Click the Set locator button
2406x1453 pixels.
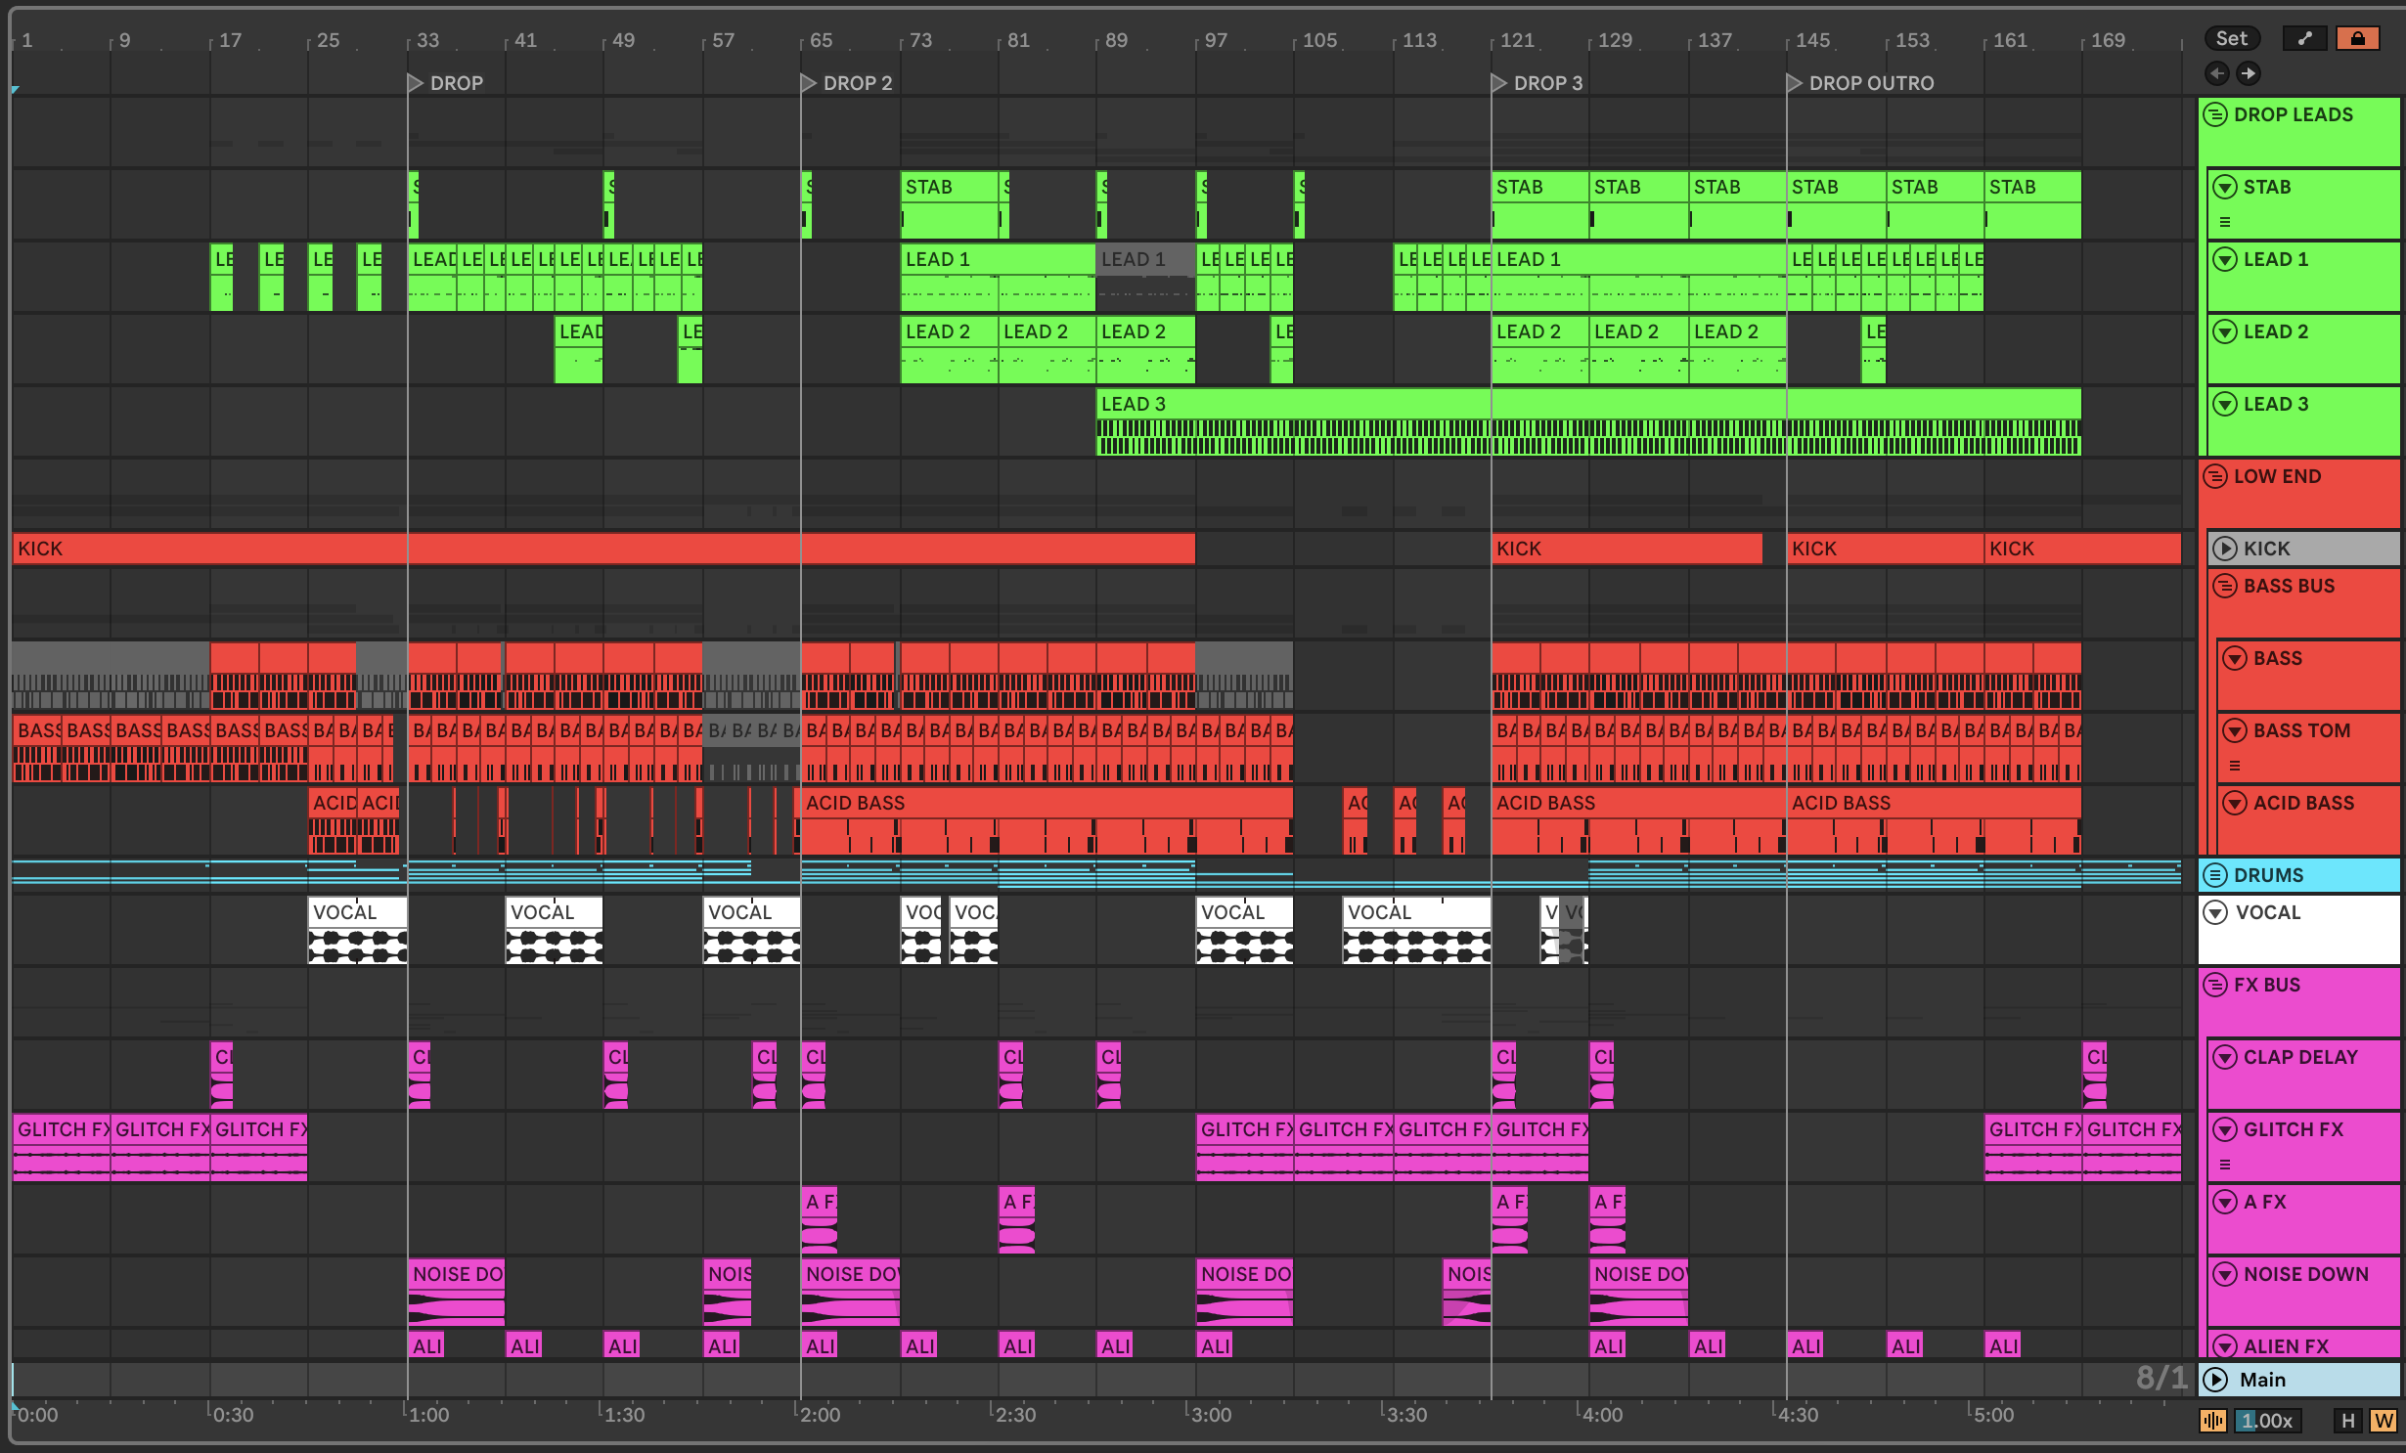(2231, 38)
